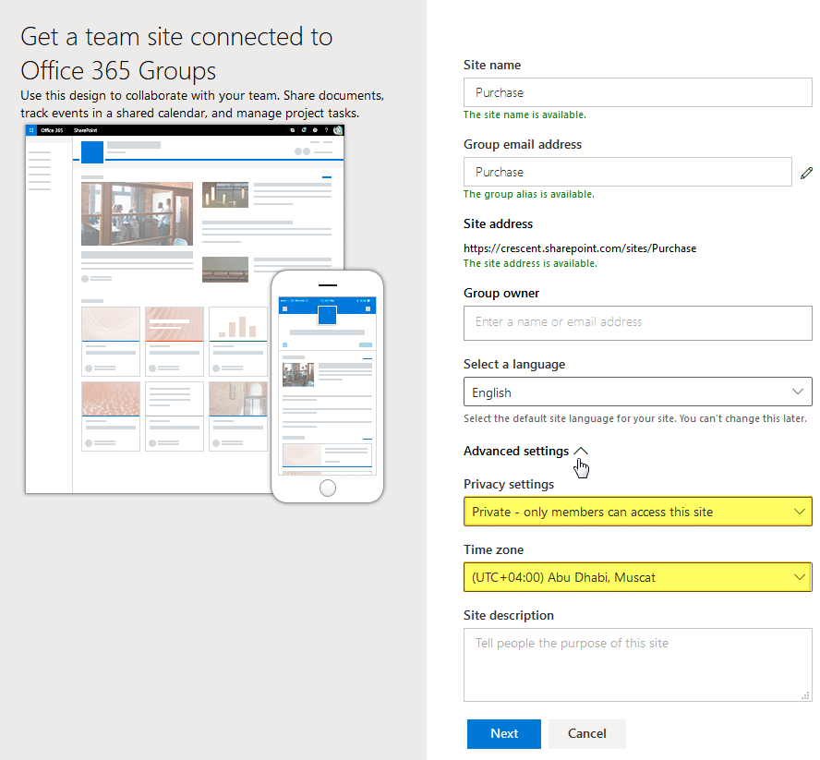The height and width of the screenshot is (760, 820).
Task: Click the Privacy settings chevron arrow
Action: point(799,512)
